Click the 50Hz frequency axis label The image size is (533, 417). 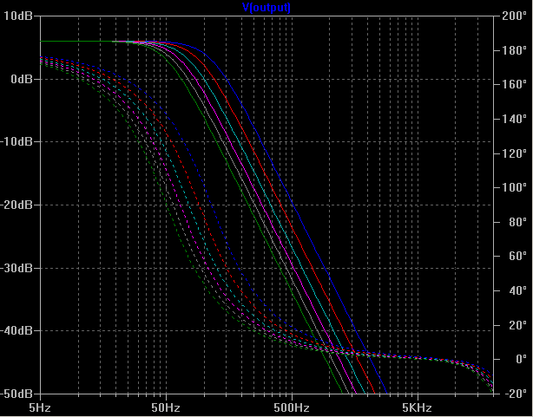[166, 407]
